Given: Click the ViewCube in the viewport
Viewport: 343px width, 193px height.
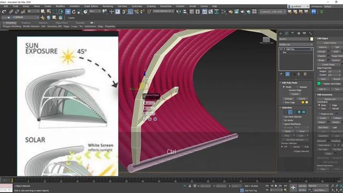Looking at the screenshot, I should click(x=266, y=40).
